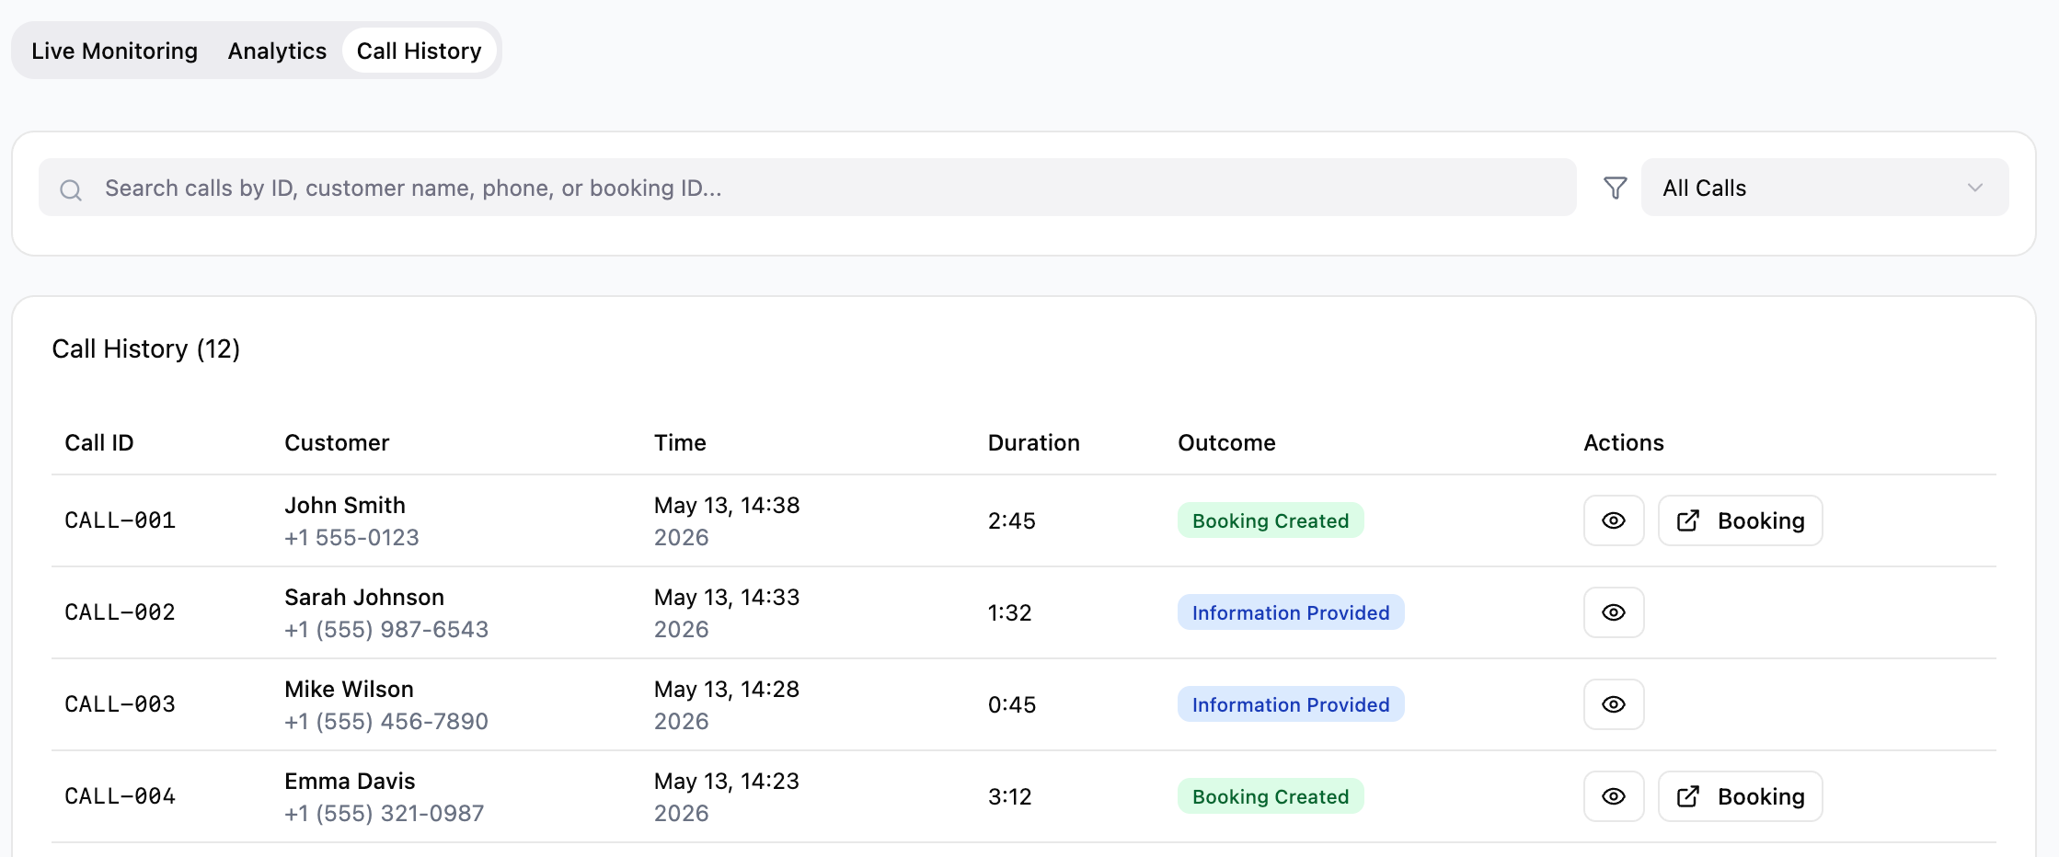
Task: Click the search magnifier icon
Action: (x=71, y=189)
